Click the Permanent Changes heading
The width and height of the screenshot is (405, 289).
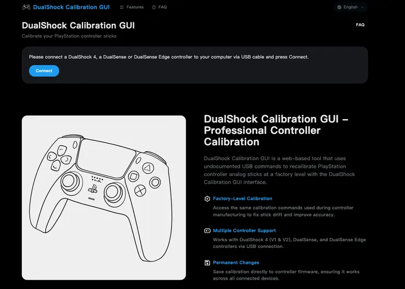236,263
